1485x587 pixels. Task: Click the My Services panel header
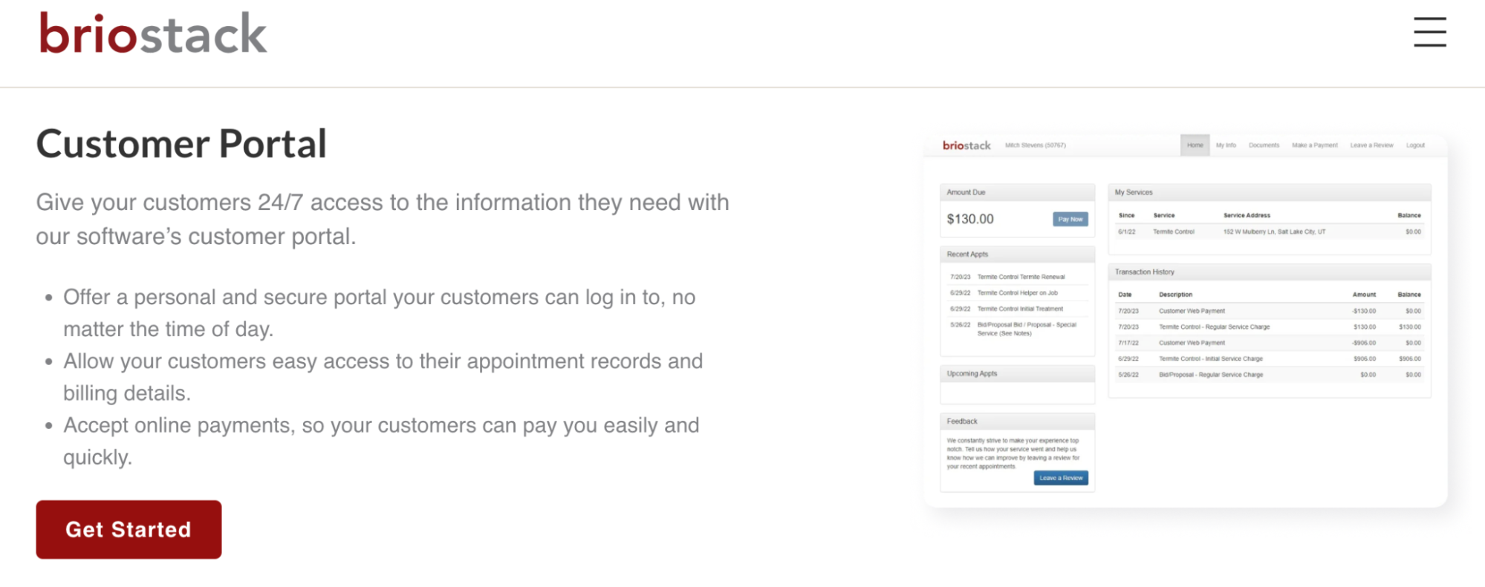[x=1269, y=192]
